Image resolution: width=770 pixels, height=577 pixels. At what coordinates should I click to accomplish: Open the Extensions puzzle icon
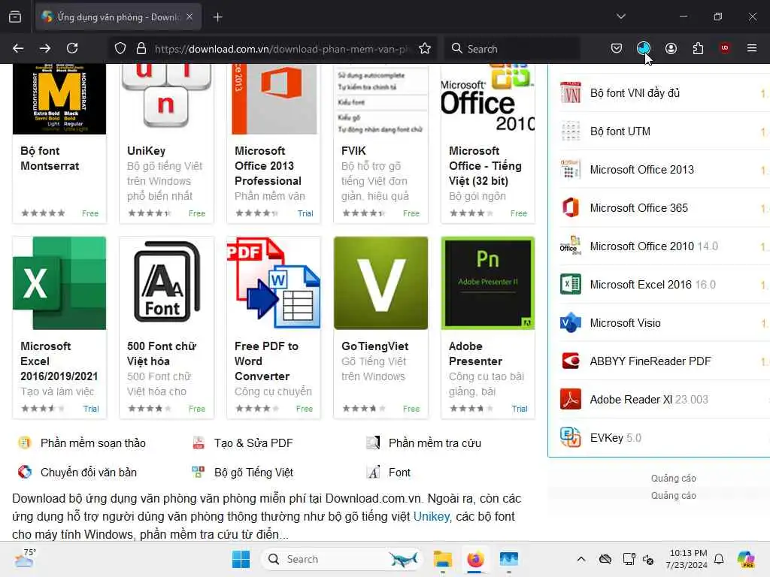(x=698, y=48)
